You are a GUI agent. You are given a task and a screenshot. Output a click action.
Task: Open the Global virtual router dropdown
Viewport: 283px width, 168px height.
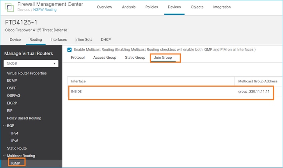tap(31, 63)
